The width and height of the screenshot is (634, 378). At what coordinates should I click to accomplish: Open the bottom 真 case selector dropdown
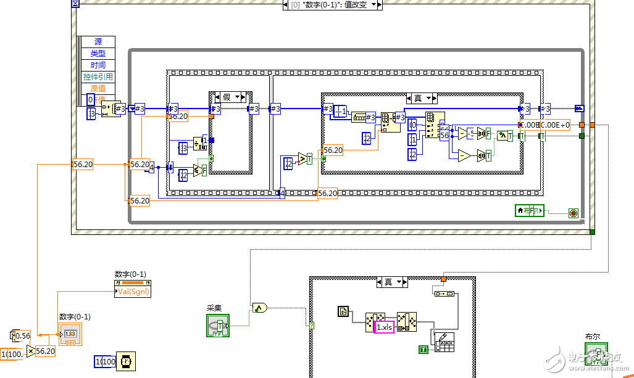399,282
